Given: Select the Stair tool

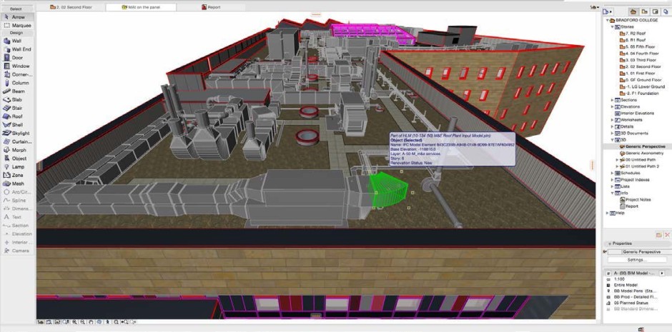Looking at the screenshot, I should [x=17, y=108].
